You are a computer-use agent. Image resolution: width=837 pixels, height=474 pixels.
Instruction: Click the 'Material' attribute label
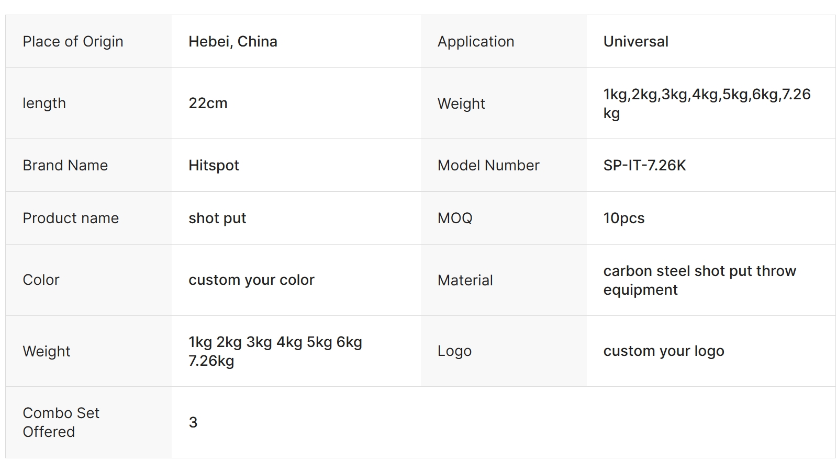[x=465, y=281]
